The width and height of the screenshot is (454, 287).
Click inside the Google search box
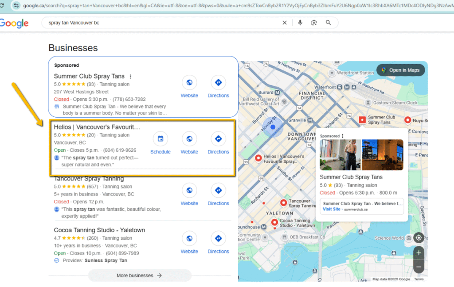coord(160,23)
